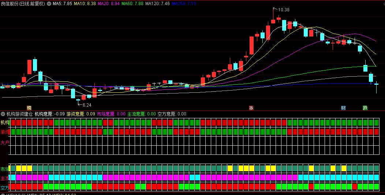Click the 榜 marker icon under the chart

click(x=29, y=108)
